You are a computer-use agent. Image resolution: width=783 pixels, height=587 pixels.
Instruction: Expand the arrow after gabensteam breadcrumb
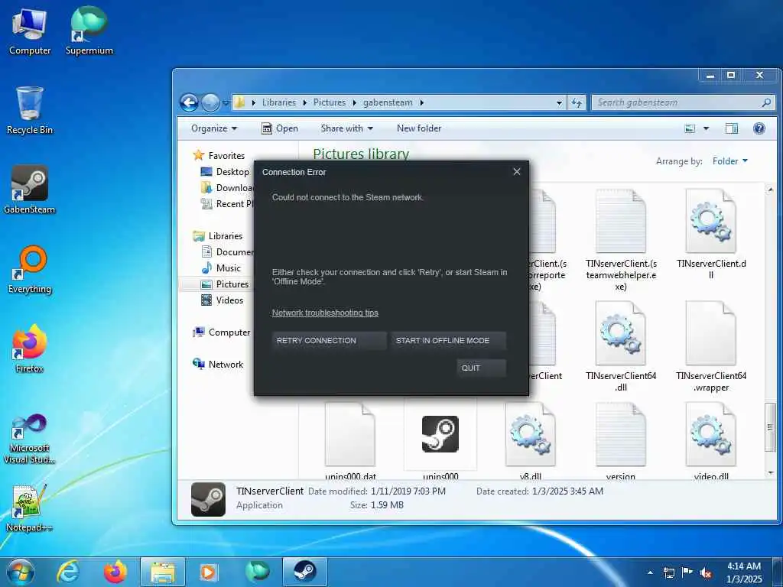(x=422, y=102)
